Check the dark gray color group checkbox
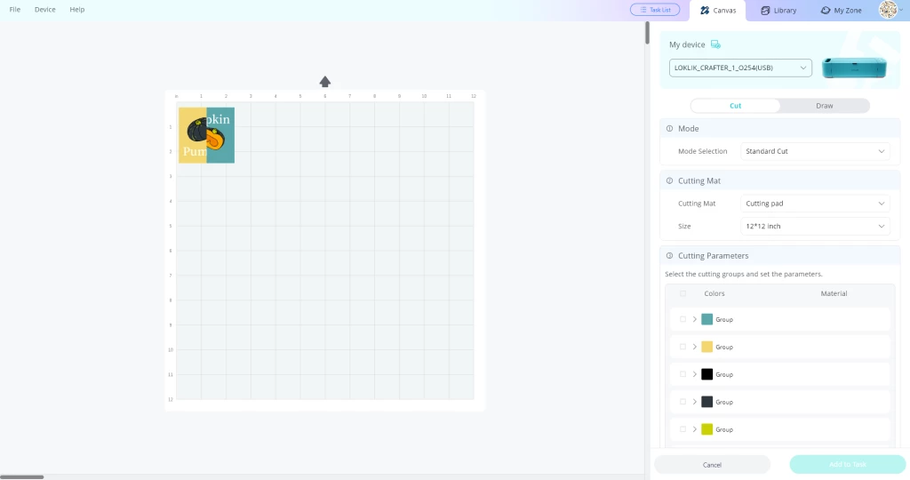This screenshot has height=480, width=910. click(x=683, y=402)
